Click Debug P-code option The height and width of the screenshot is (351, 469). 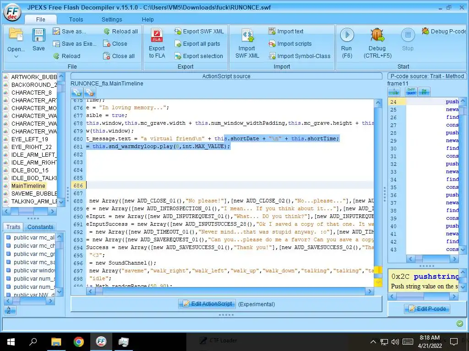coord(444,32)
